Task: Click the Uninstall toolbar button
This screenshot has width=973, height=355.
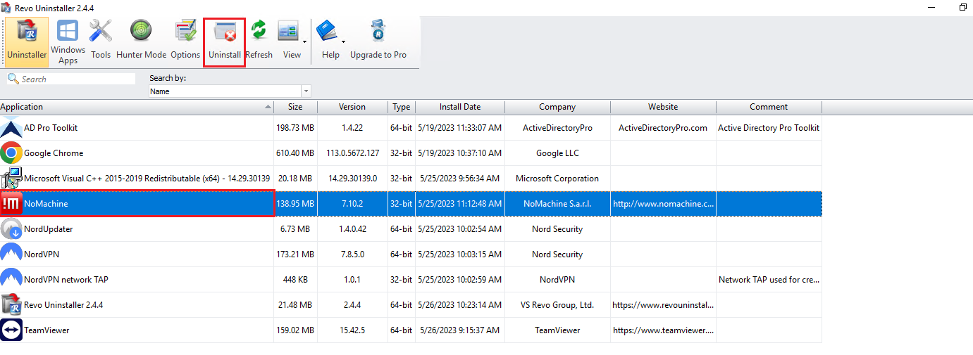Action: click(x=225, y=42)
